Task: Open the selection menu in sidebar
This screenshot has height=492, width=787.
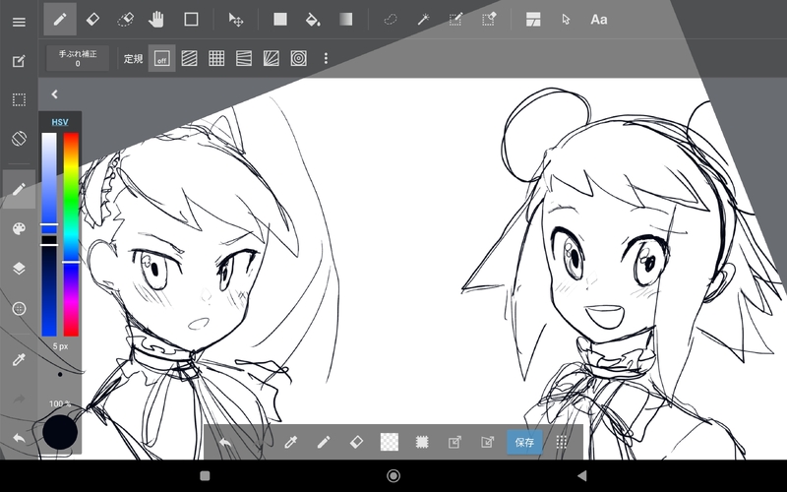Action: (x=19, y=100)
